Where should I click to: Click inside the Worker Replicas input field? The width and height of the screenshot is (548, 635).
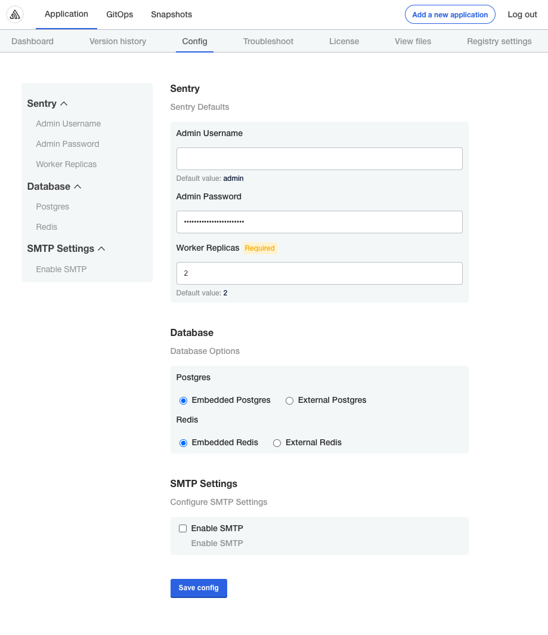point(319,273)
